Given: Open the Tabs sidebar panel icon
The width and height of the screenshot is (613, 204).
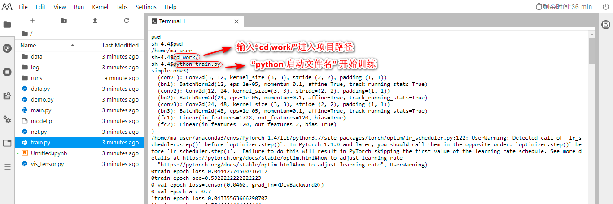Looking at the screenshot, I should [x=7, y=143].
